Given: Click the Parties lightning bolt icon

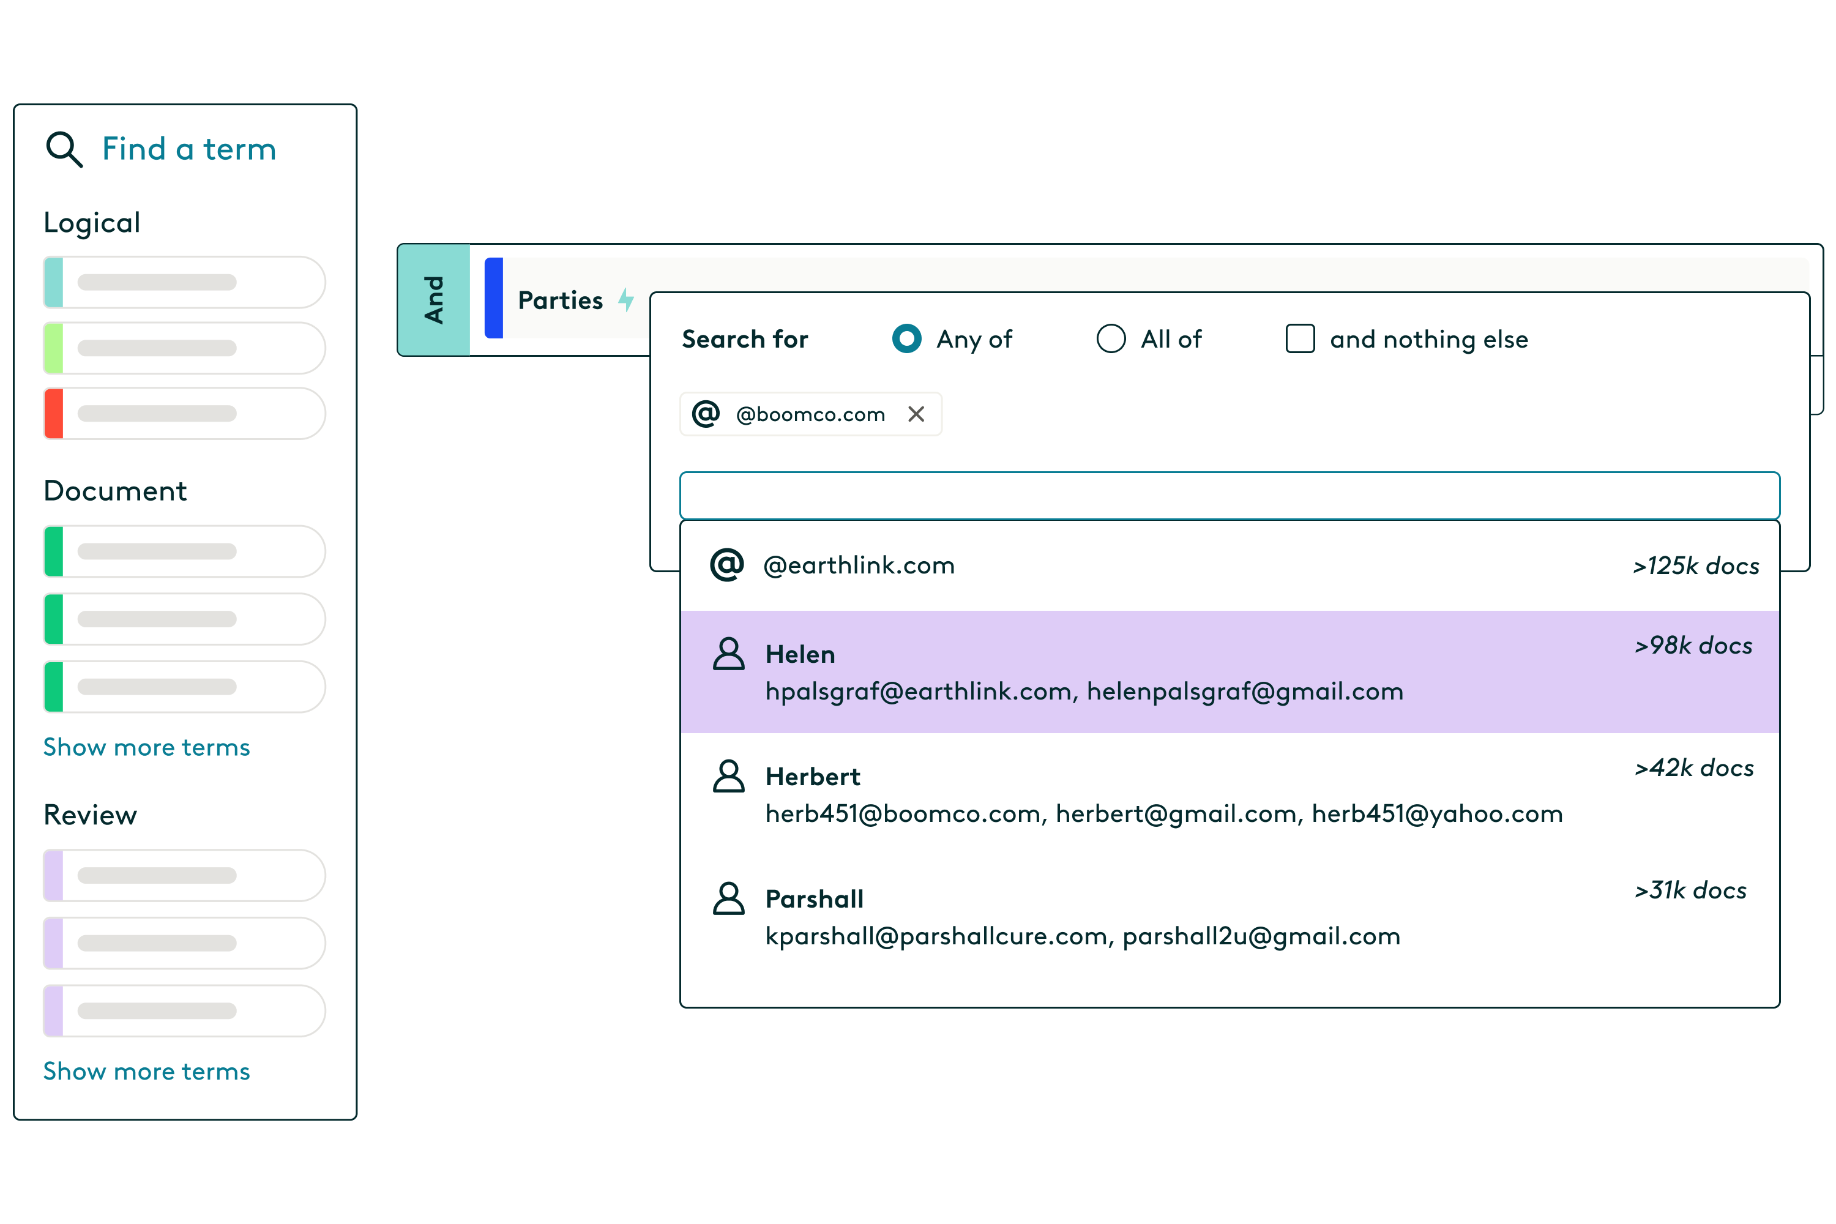Looking at the screenshot, I should 627,300.
